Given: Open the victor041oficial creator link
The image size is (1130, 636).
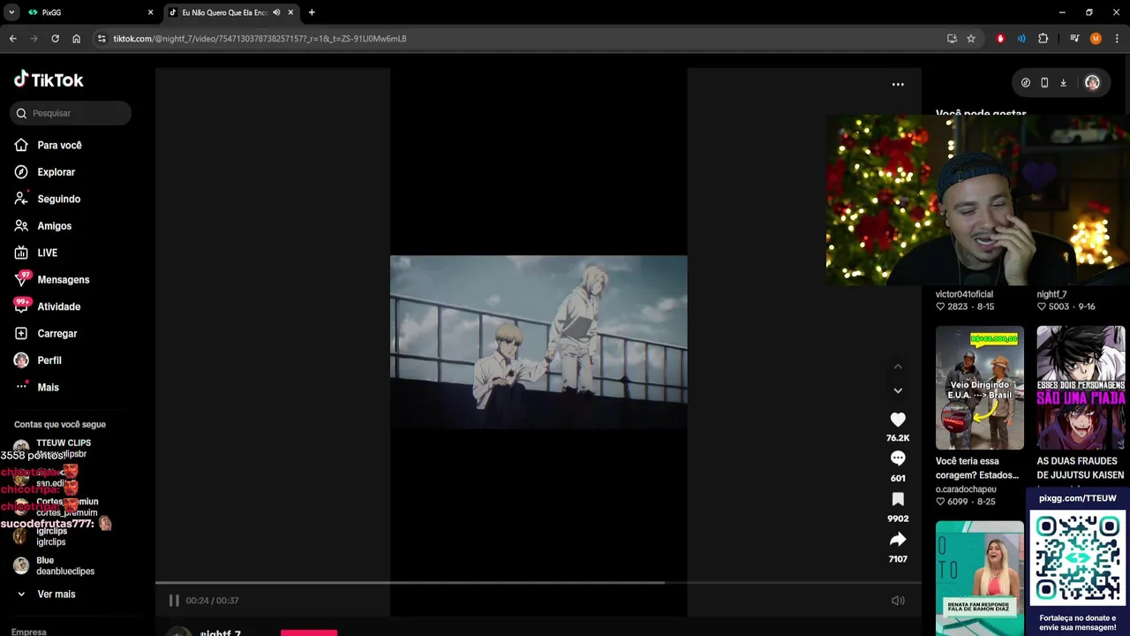Looking at the screenshot, I should [x=964, y=294].
